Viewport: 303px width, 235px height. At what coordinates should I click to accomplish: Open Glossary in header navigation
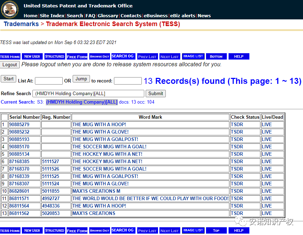coord(108,16)
